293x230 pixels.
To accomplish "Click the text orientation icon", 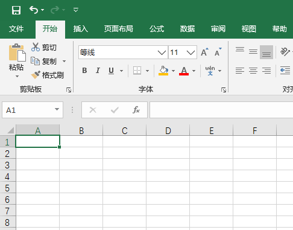I will click(285, 52).
